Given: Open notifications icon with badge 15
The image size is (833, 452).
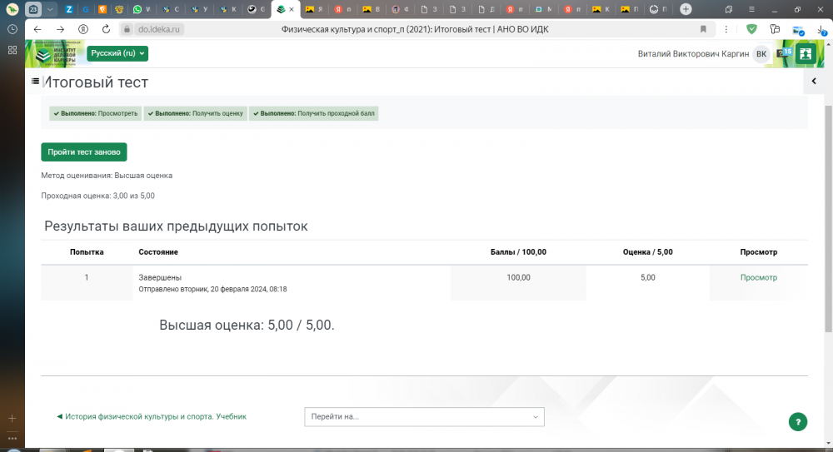Looking at the screenshot, I should tap(784, 52).
